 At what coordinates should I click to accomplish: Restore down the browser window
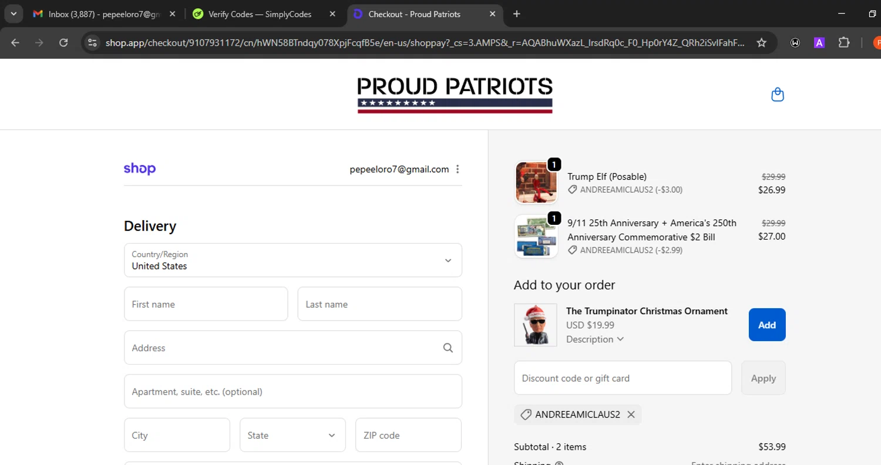(x=872, y=14)
